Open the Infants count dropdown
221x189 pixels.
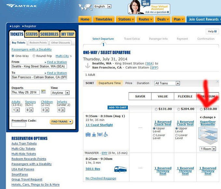tap(61, 110)
